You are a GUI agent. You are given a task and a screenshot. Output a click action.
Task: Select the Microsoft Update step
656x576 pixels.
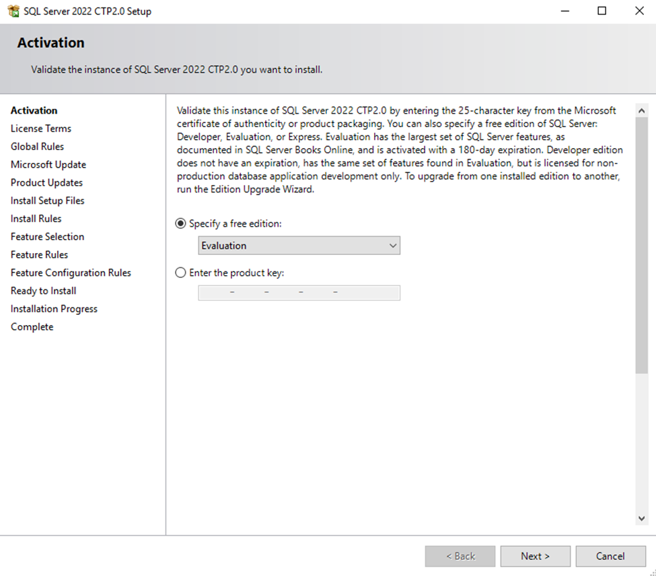click(x=48, y=164)
